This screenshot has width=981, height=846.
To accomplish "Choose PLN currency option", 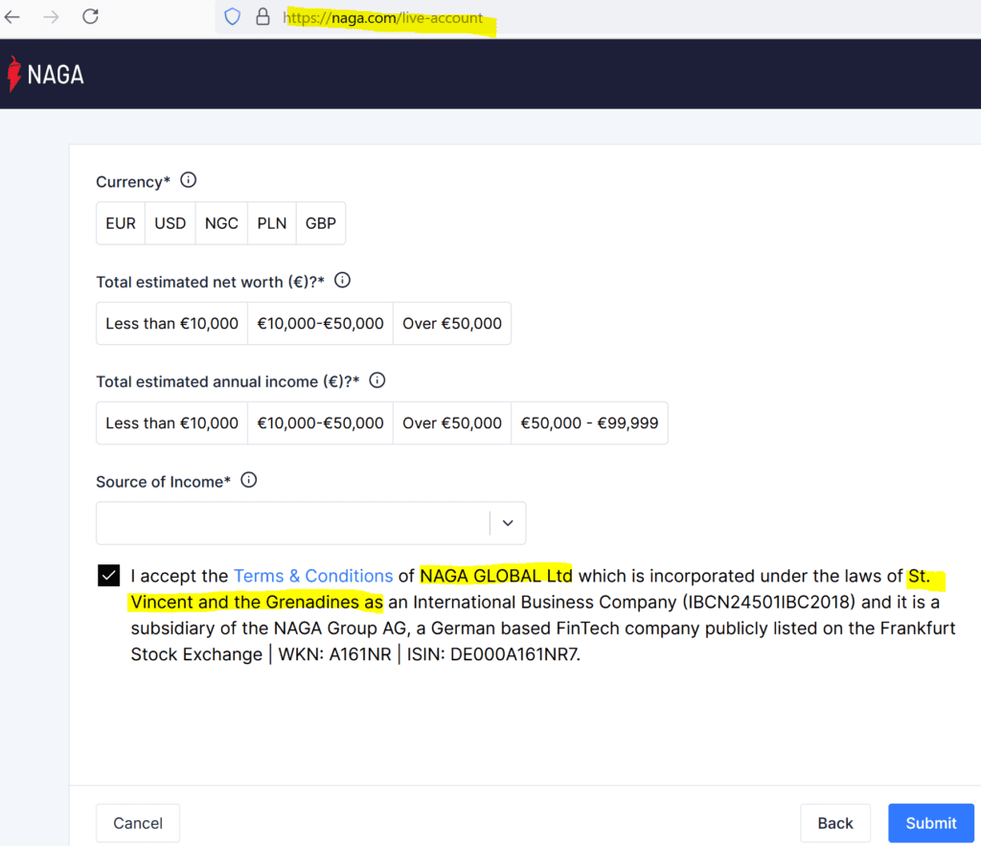I will coord(272,223).
